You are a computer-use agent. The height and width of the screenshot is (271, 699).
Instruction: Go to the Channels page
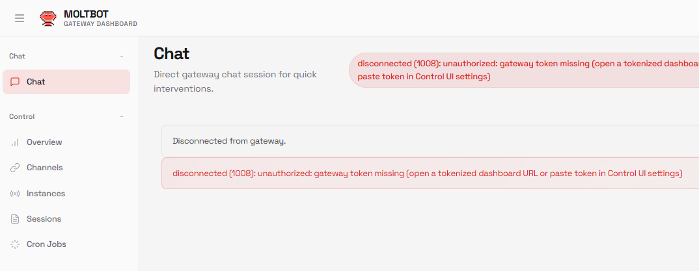pyautogui.click(x=44, y=168)
